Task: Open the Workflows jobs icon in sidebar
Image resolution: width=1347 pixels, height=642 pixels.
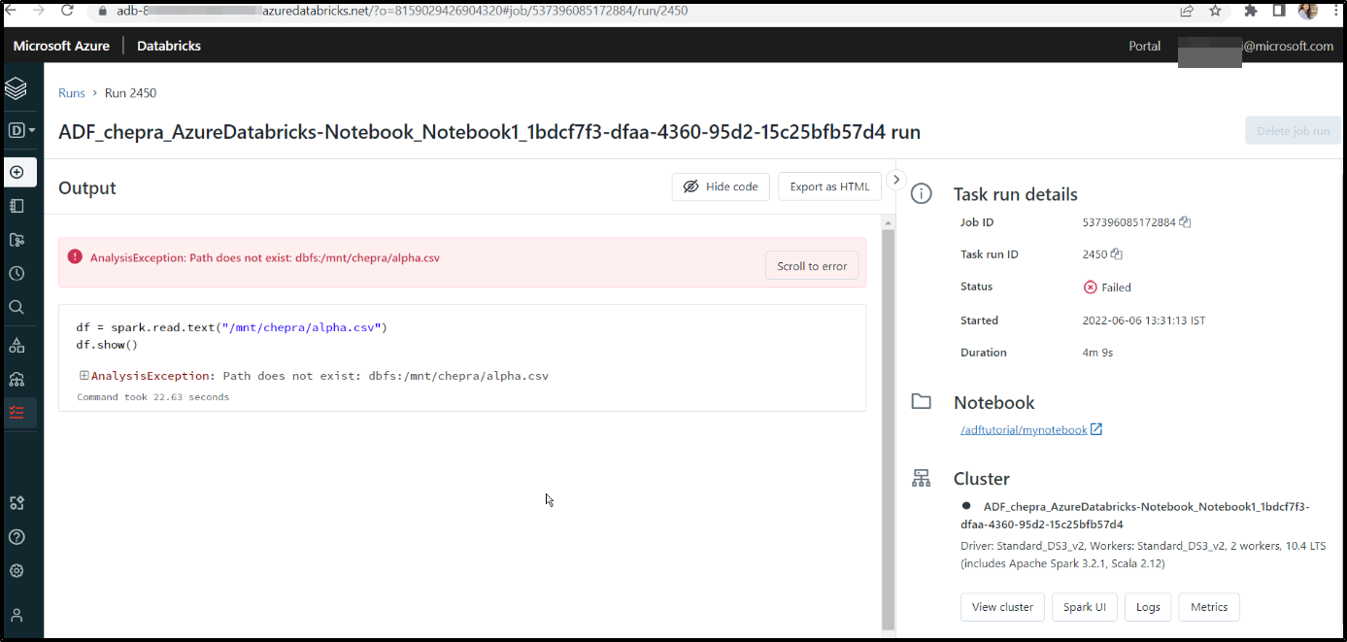Action: [x=17, y=412]
